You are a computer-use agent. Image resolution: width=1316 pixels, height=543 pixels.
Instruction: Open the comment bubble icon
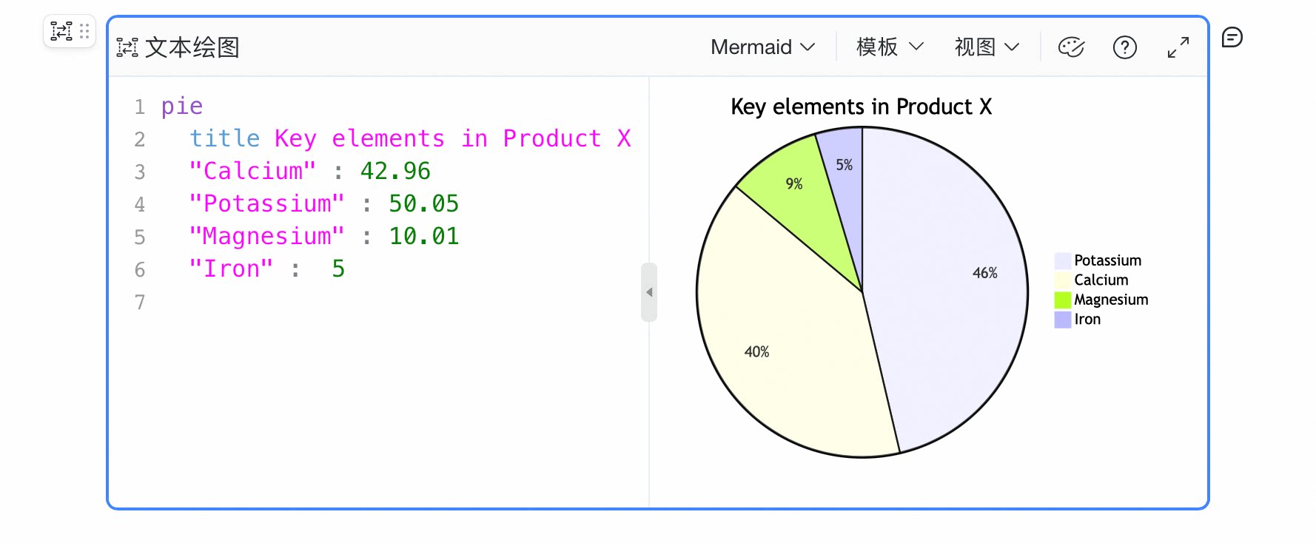click(x=1232, y=37)
